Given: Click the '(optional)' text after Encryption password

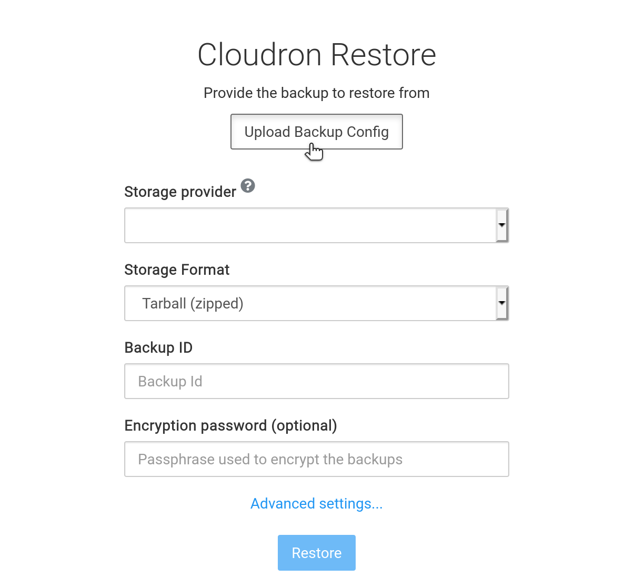Looking at the screenshot, I should pyautogui.click(x=304, y=425).
